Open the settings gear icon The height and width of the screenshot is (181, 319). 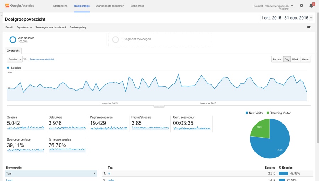coord(301,6)
